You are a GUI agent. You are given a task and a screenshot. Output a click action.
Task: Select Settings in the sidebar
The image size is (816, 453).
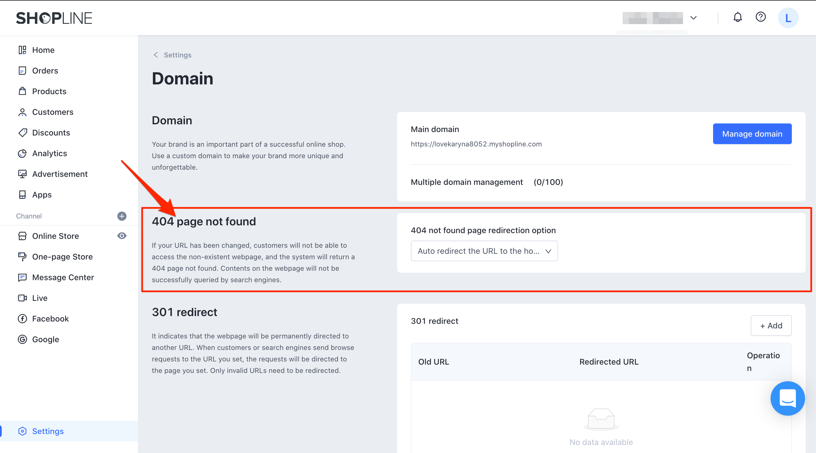pyautogui.click(x=48, y=431)
